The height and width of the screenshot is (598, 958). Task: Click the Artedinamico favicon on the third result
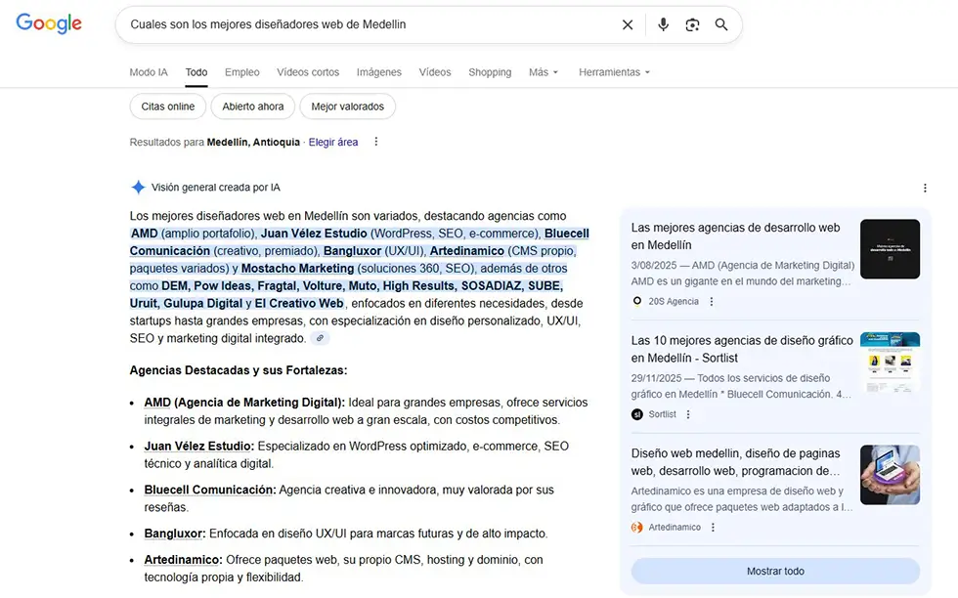(637, 527)
